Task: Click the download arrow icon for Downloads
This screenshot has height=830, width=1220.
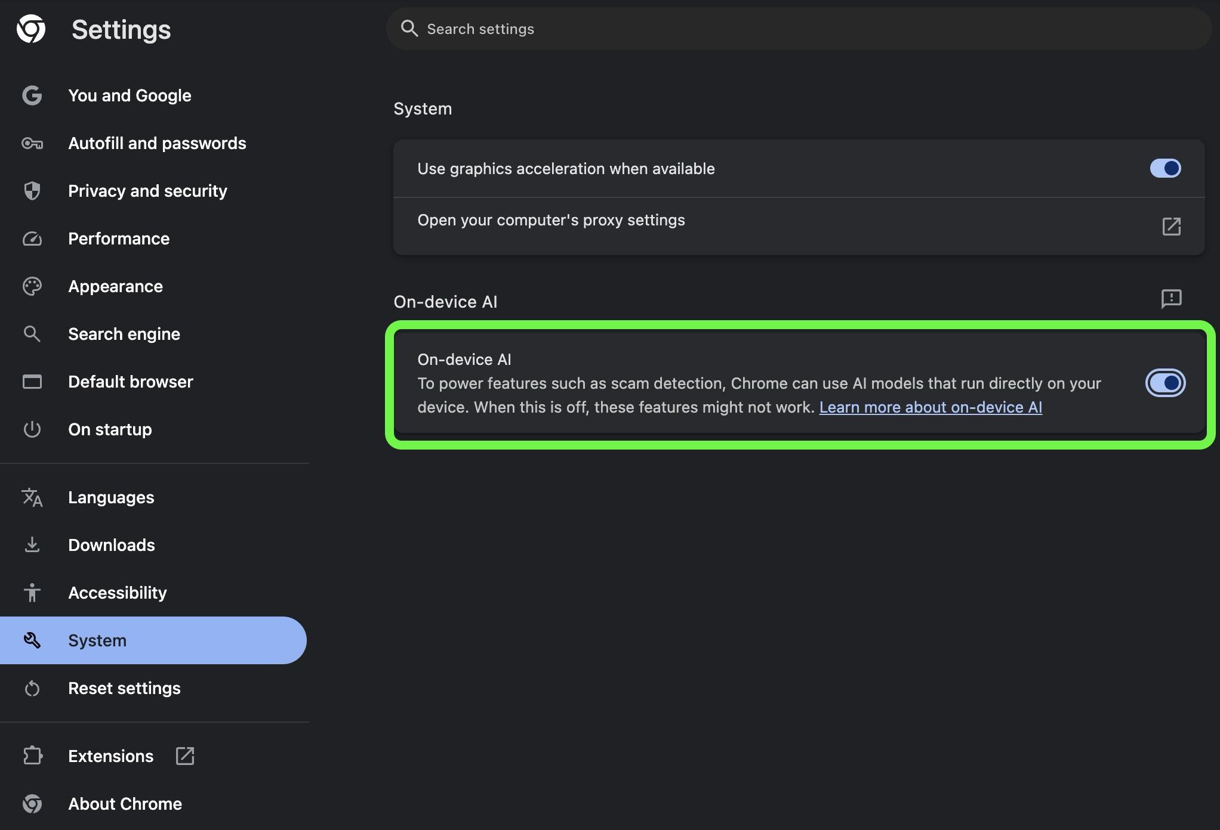Action: tap(32, 545)
